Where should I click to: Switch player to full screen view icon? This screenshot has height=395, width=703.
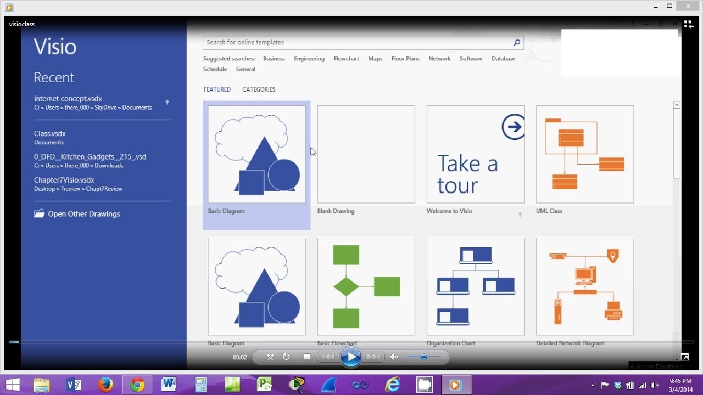click(684, 357)
